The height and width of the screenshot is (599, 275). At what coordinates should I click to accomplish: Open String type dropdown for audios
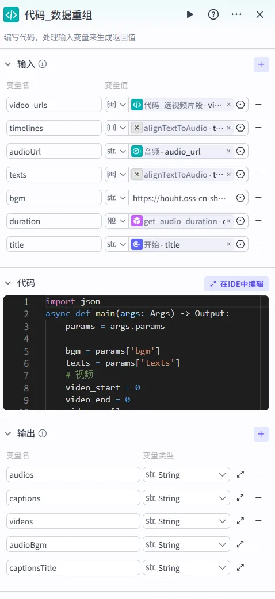click(x=186, y=475)
